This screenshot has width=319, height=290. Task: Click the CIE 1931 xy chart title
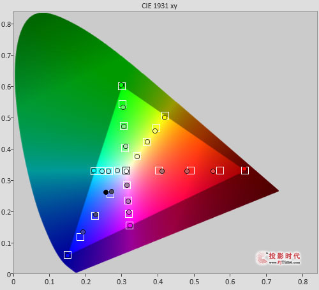tap(159, 6)
